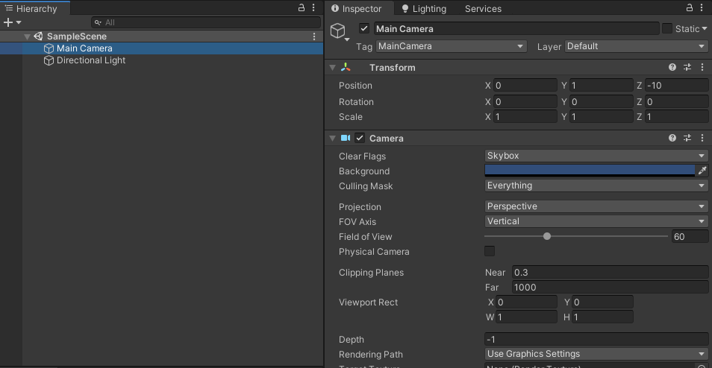Viewport: 712px width, 368px height.
Task: Collapse the Transform component foldout
Action: 333,68
